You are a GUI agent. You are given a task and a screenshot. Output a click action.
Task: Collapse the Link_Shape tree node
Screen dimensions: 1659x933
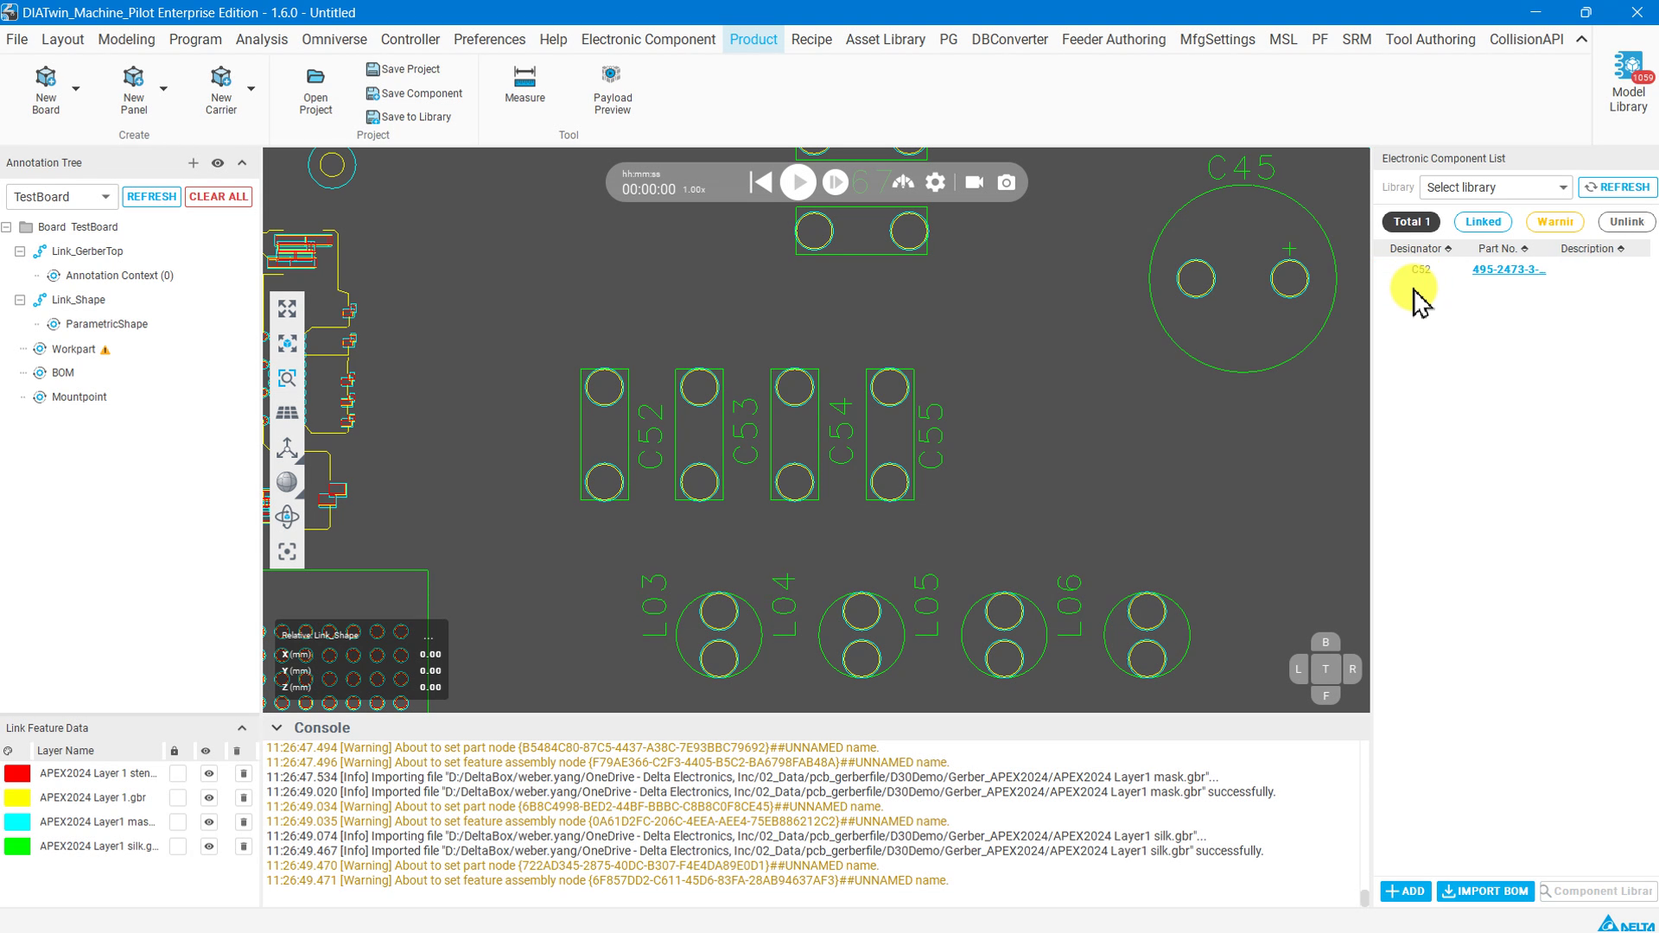coord(20,300)
